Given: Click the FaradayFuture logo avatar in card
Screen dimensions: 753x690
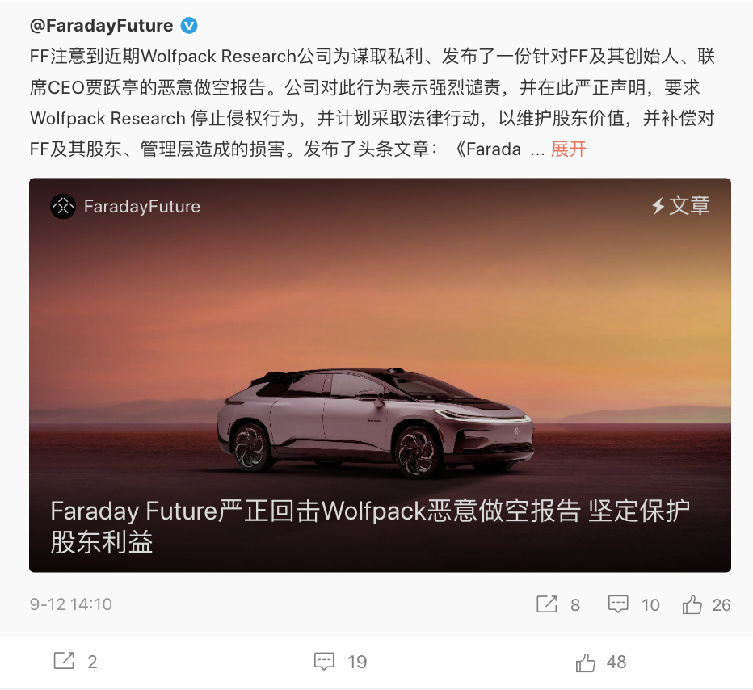Looking at the screenshot, I should click(x=63, y=207).
